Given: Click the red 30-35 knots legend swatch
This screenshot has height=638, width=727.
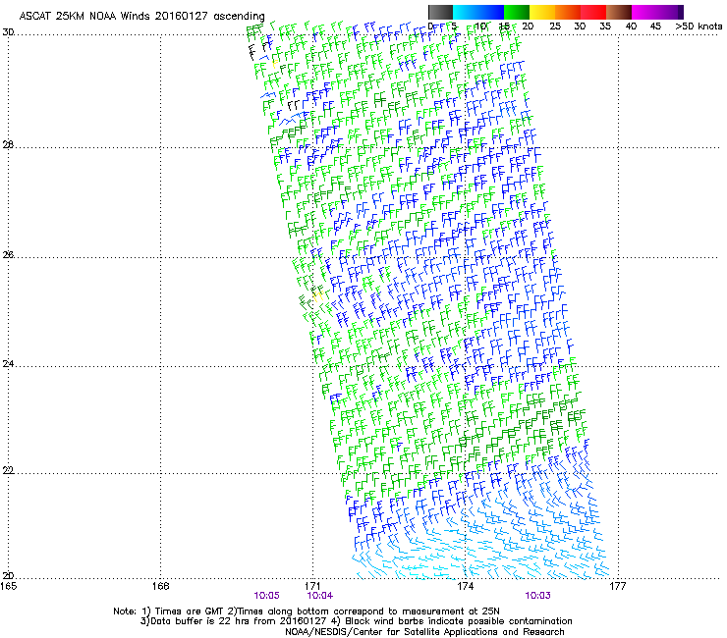Looking at the screenshot, I should (593, 12).
